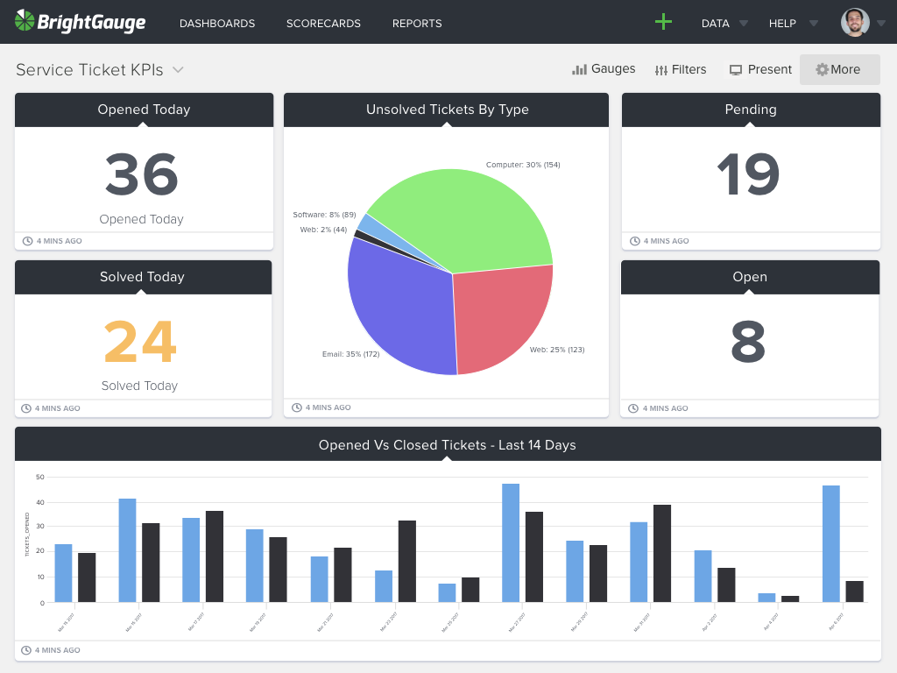
Task: Click the More settings button
Action: click(x=839, y=70)
